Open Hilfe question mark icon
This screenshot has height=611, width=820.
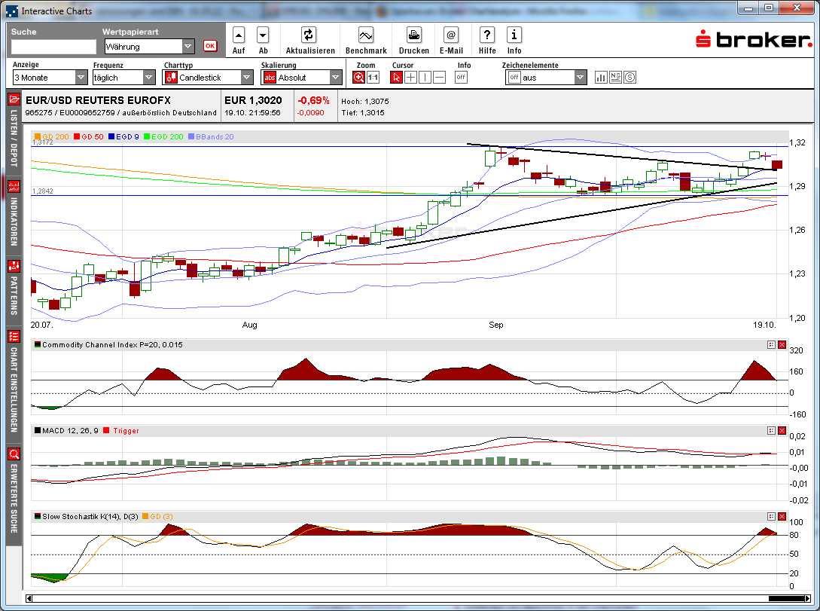487,35
